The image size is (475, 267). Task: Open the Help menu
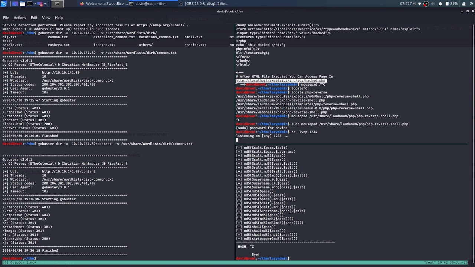tap(59, 18)
